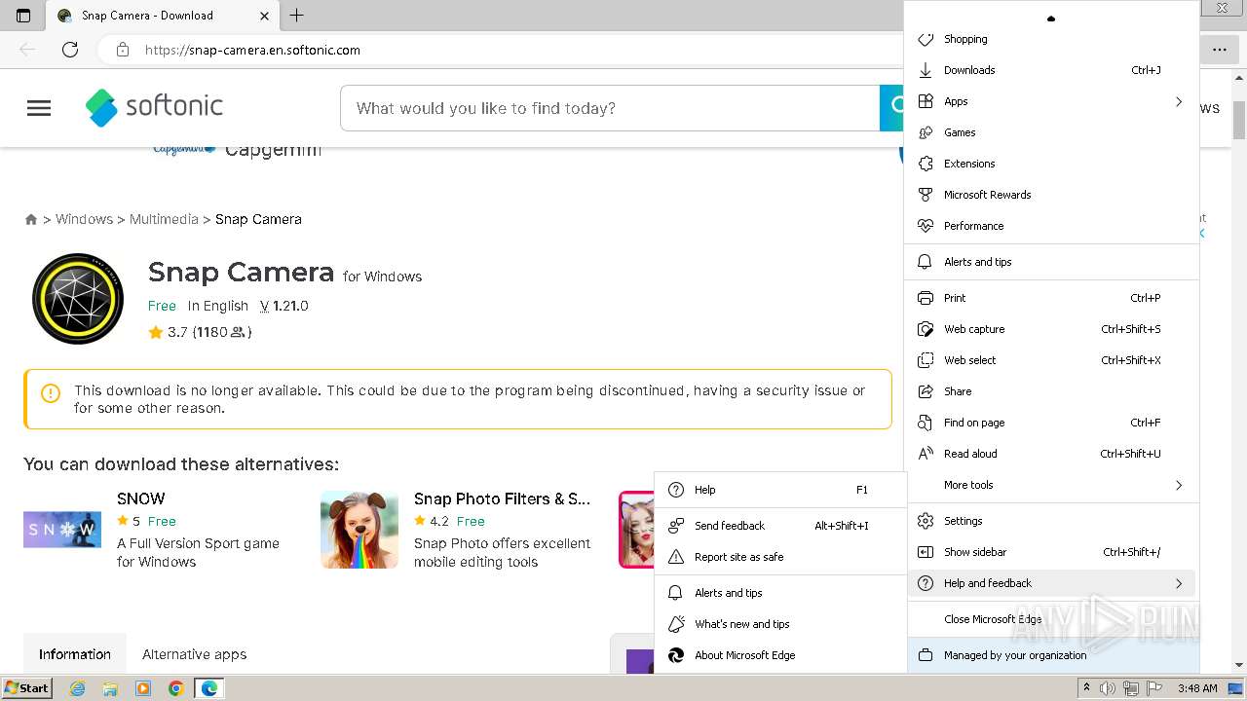The image size is (1247, 701).
Task: Click the volume icon in system tray
Action: coord(1108,688)
